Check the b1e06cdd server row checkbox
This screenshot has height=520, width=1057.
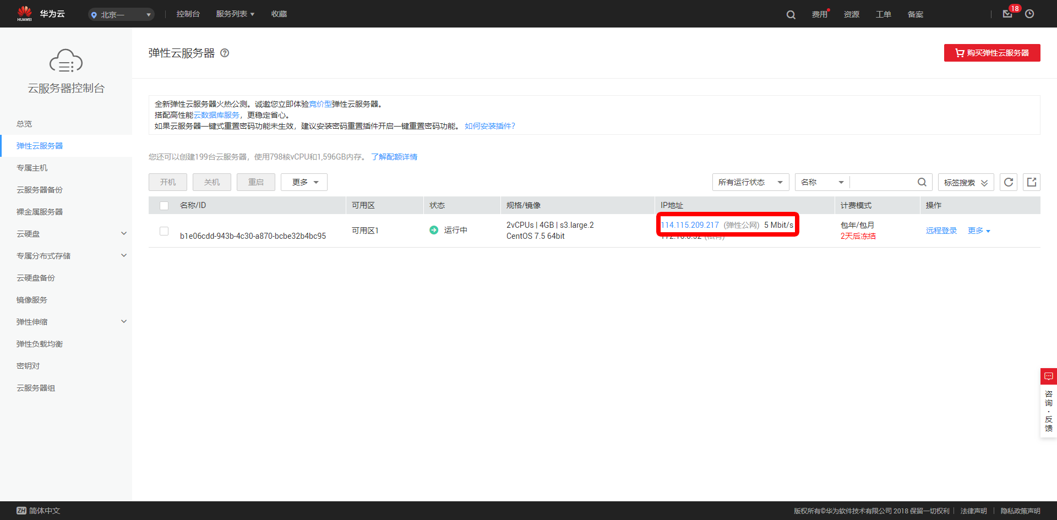[164, 231]
